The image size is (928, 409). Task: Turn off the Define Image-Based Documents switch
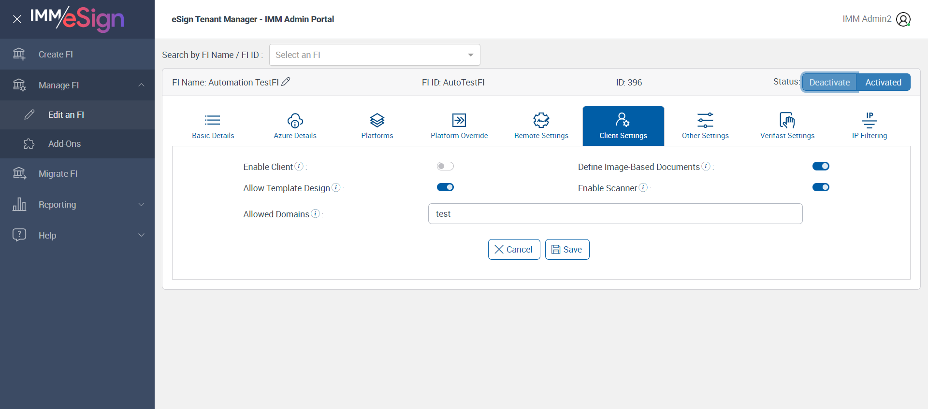click(x=821, y=166)
